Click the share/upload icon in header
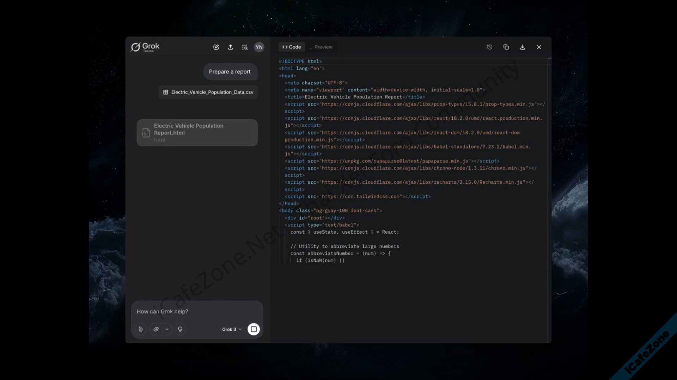This screenshot has height=380, width=677. pyautogui.click(x=231, y=47)
